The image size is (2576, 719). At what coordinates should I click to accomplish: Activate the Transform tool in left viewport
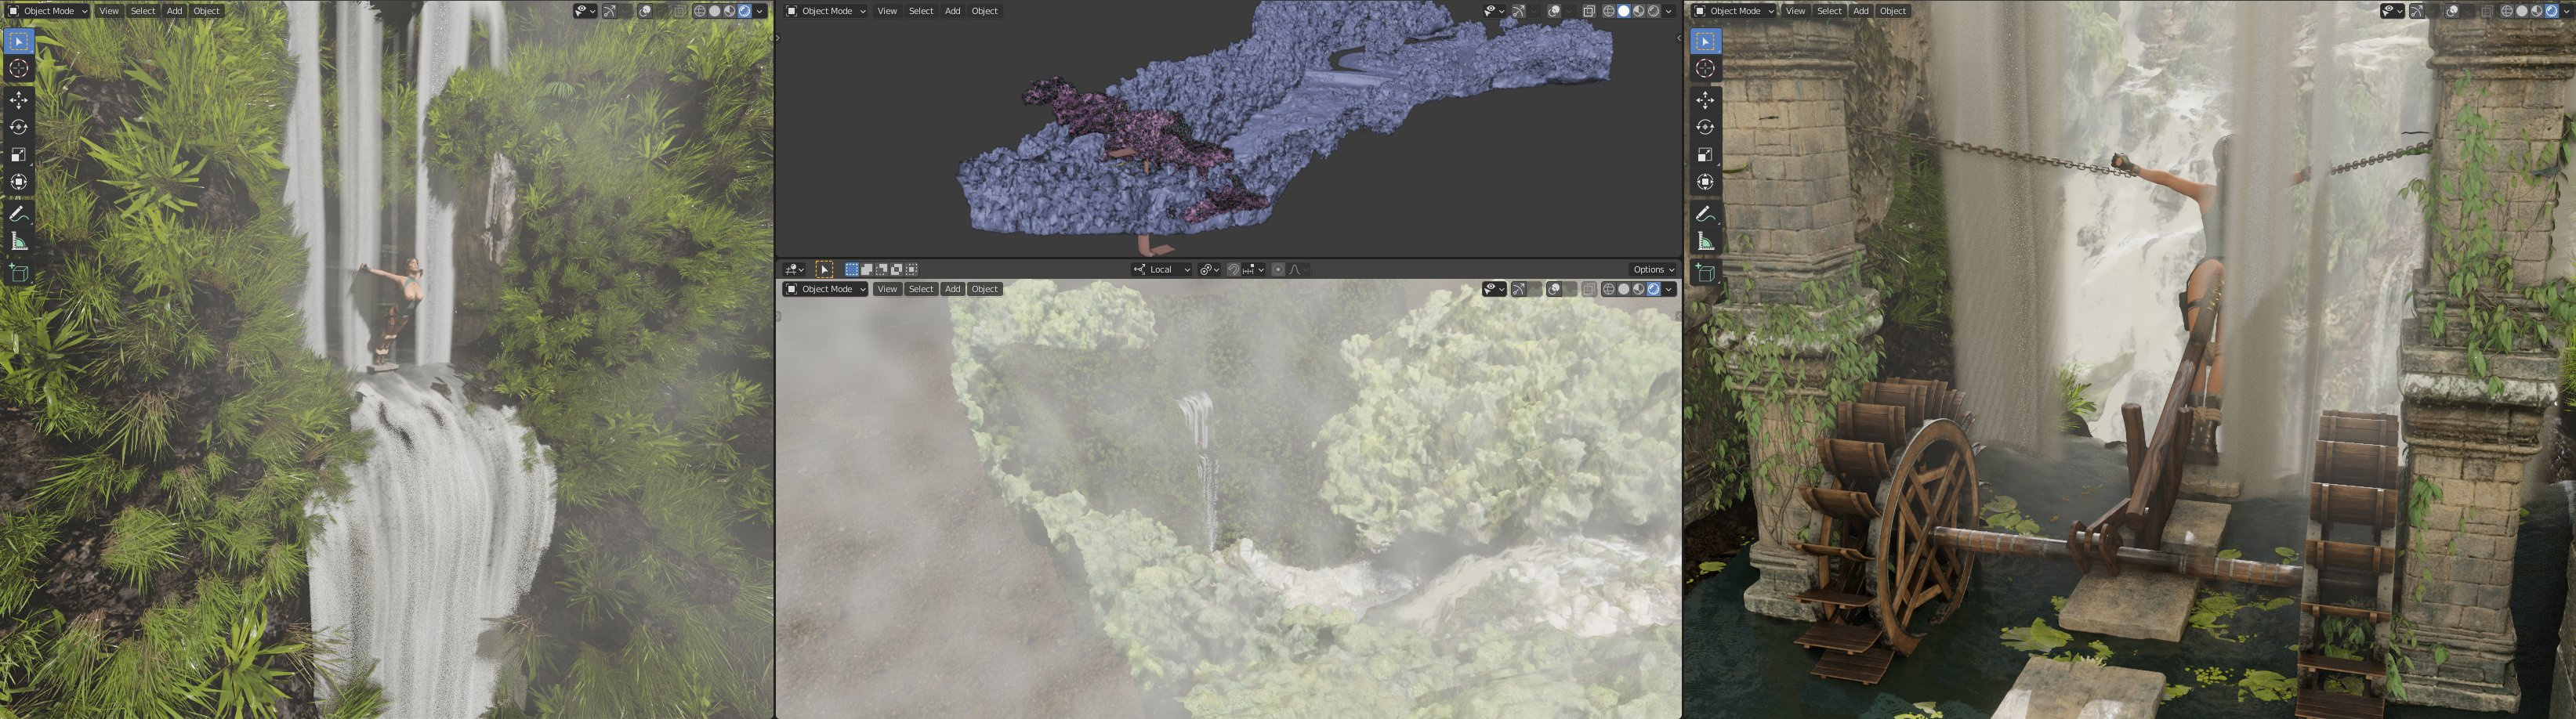[x=19, y=182]
